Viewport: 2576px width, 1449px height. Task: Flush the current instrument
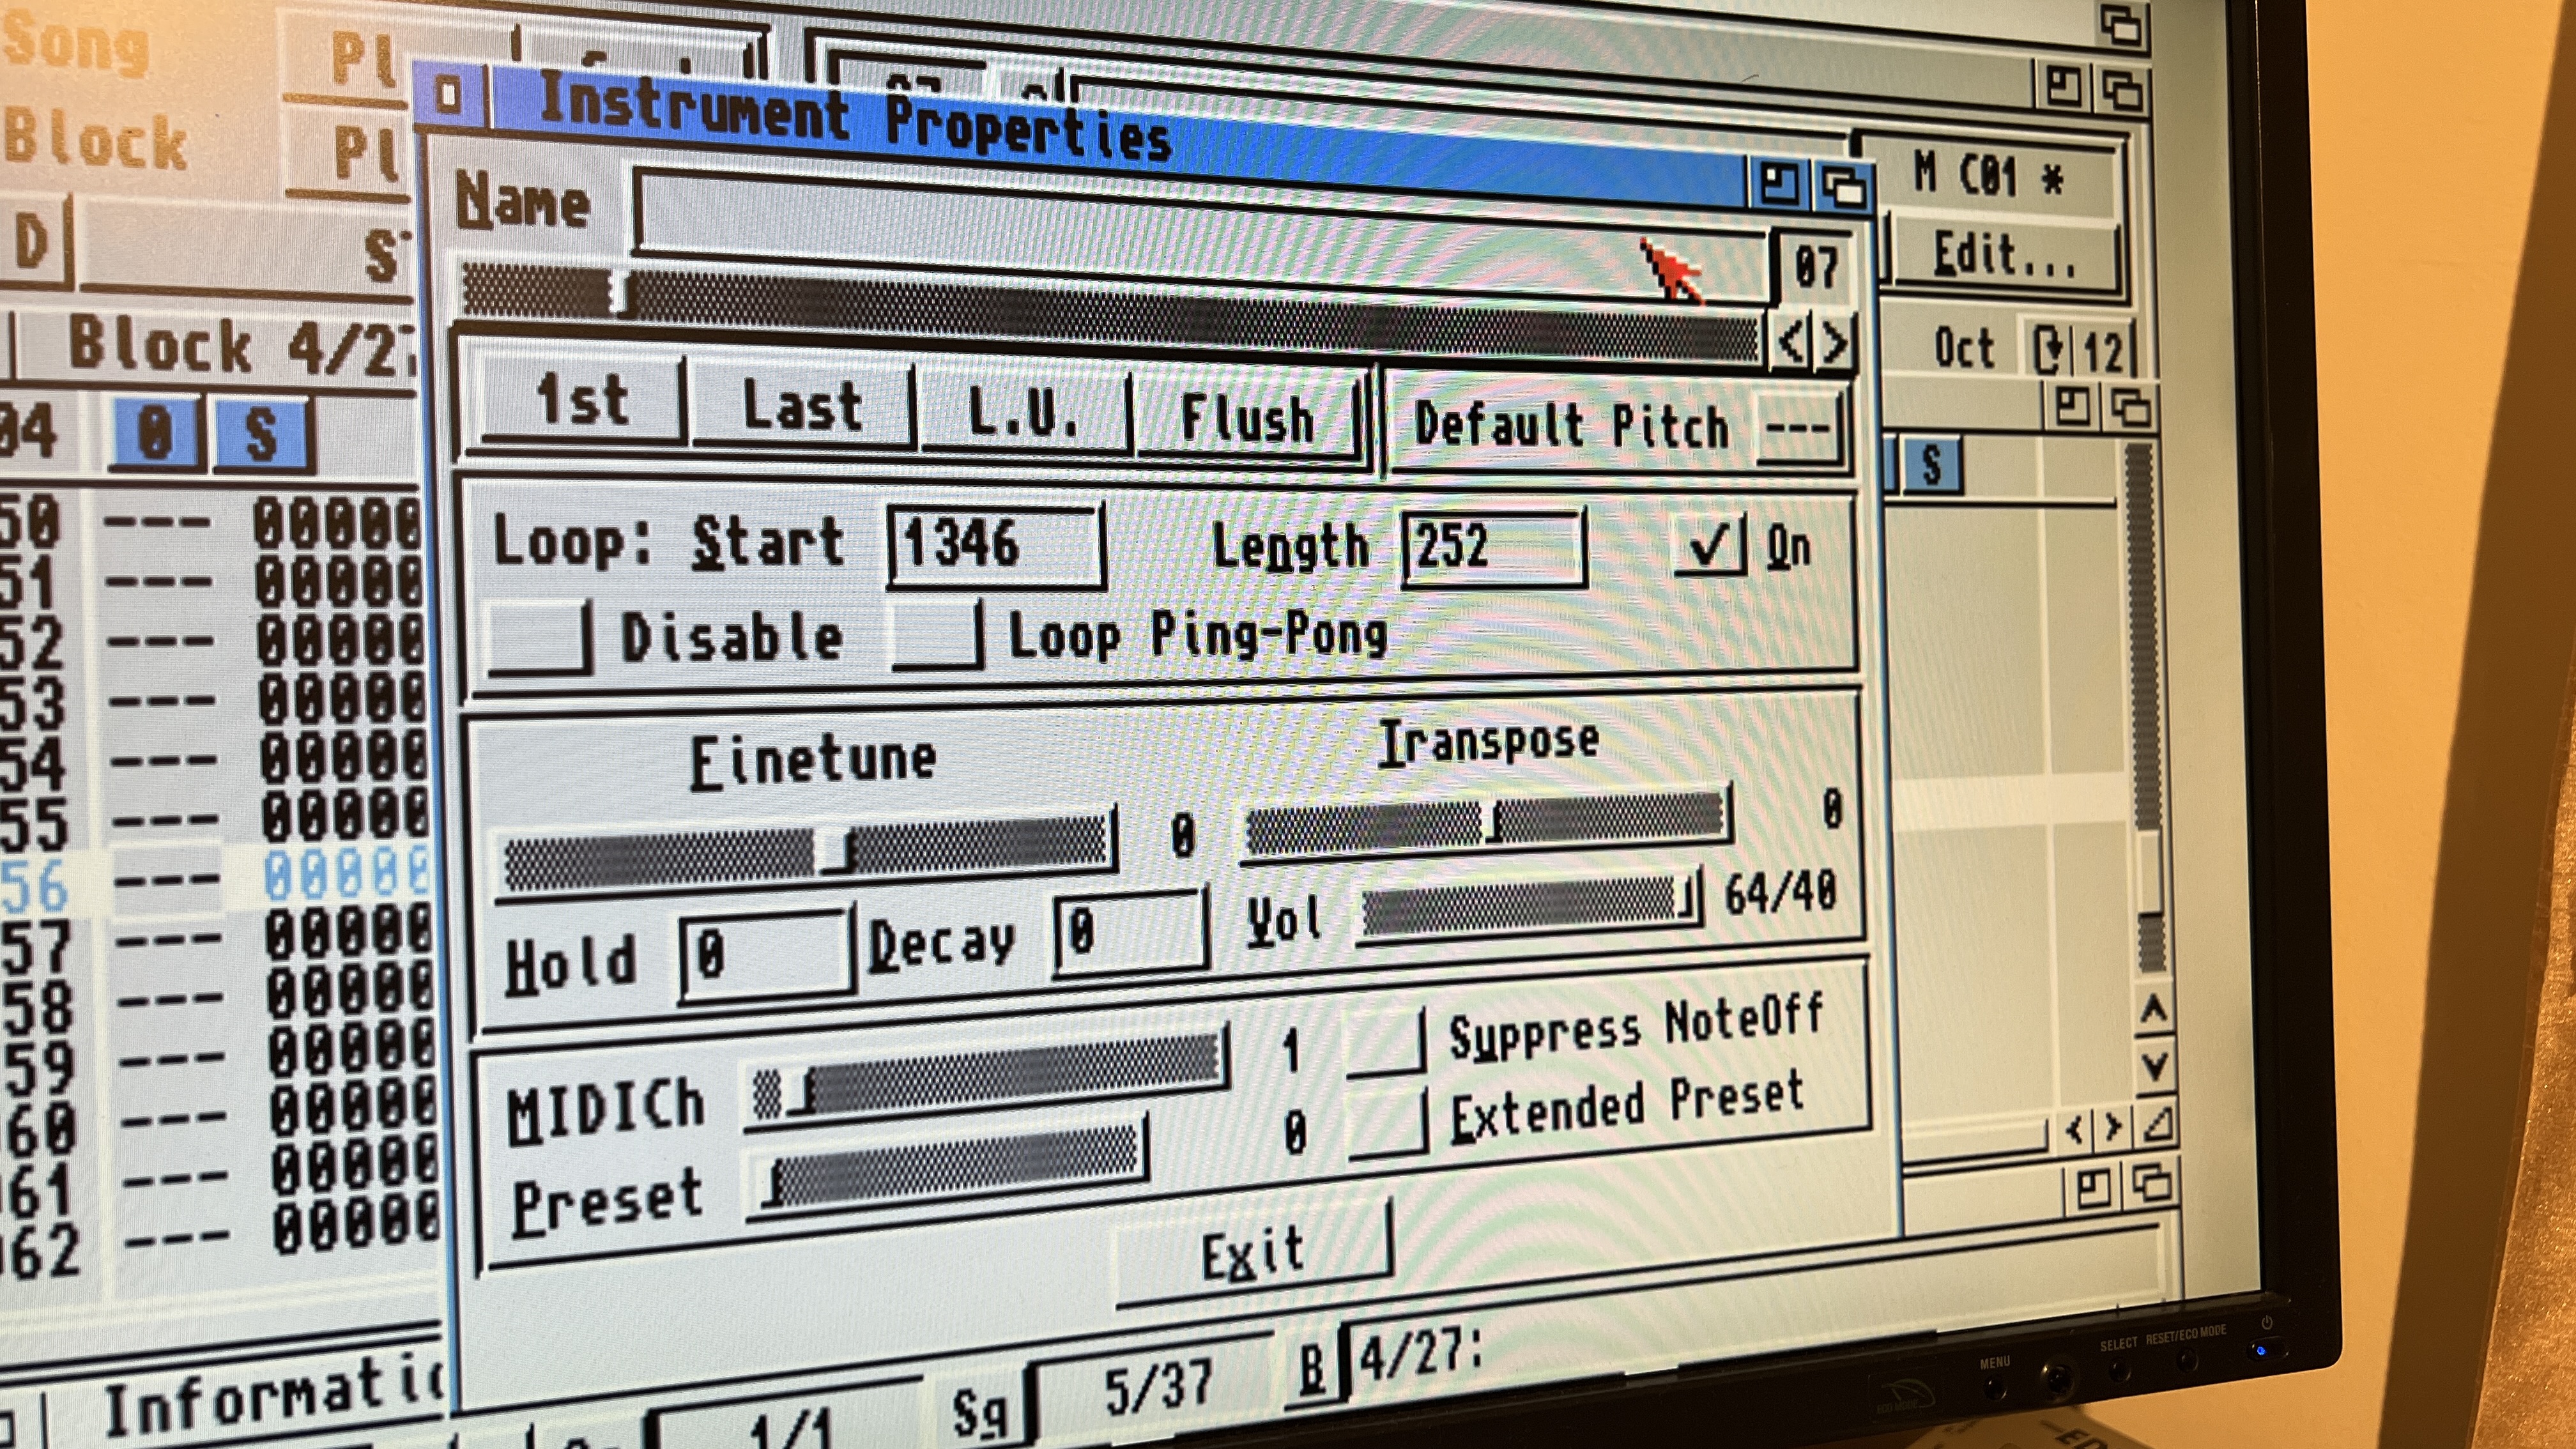coord(1248,419)
